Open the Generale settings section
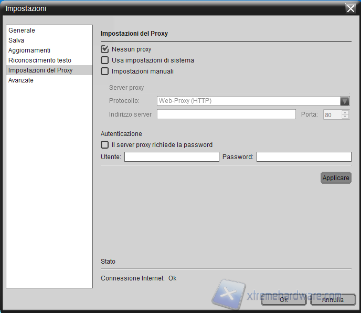 click(x=22, y=30)
